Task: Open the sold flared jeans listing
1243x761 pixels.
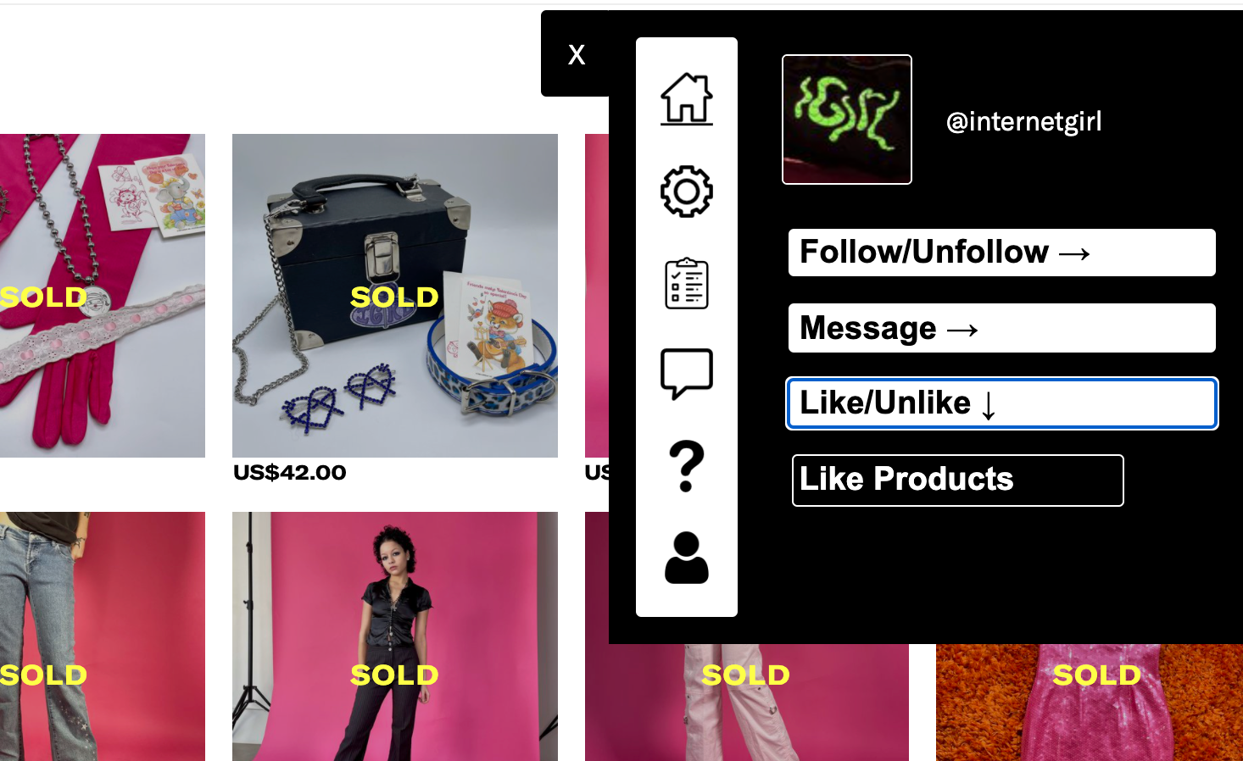Action: point(103,636)
